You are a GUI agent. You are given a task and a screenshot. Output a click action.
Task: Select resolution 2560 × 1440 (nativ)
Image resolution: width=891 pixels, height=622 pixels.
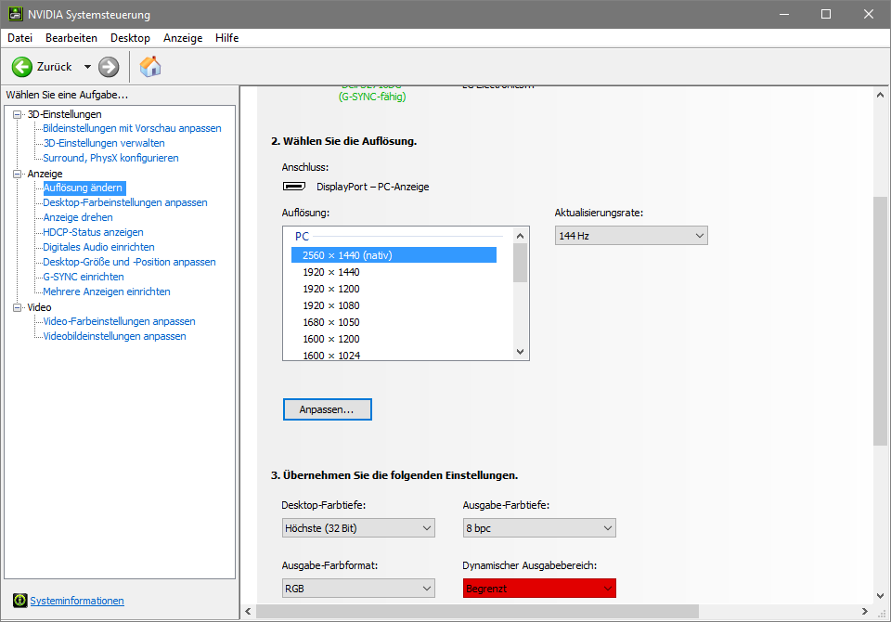pos(394,255)
